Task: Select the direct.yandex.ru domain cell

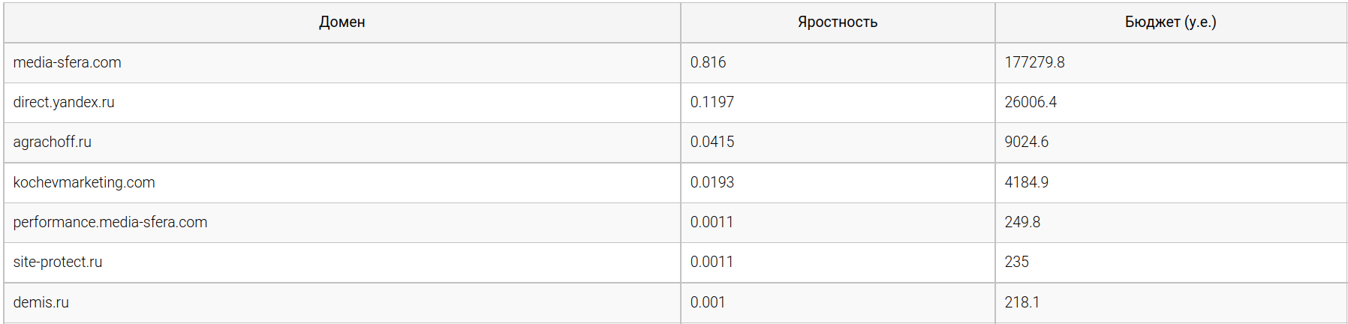Action: click(64, 102)
